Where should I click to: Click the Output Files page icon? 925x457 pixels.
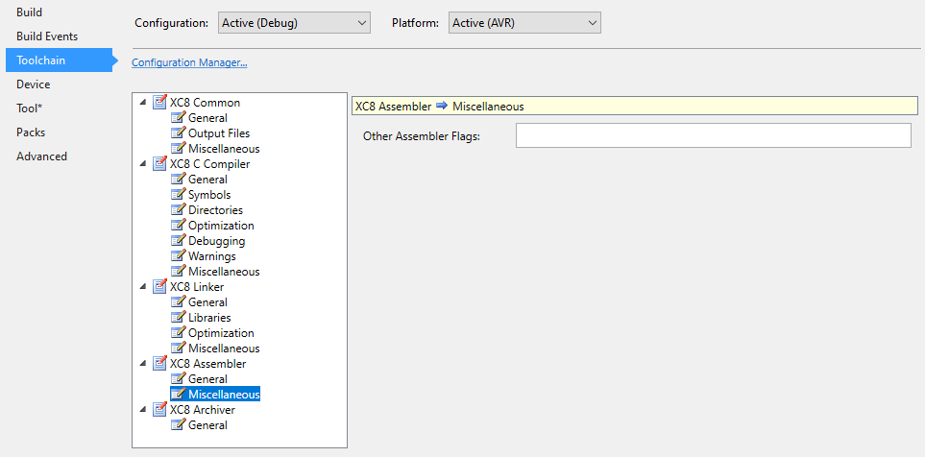point(178,133)
